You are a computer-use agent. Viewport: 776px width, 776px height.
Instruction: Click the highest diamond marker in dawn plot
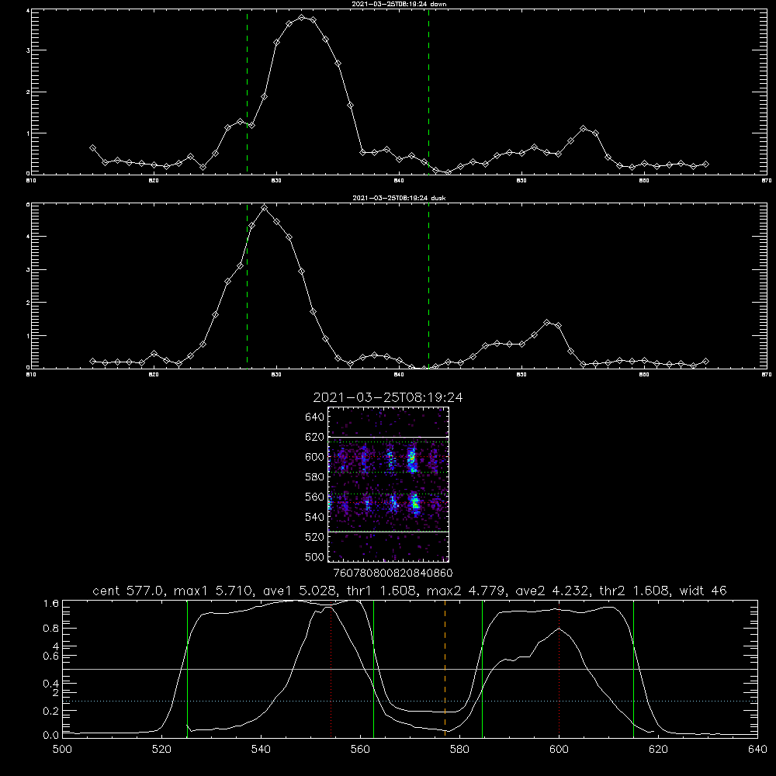(x=301, y=17)
